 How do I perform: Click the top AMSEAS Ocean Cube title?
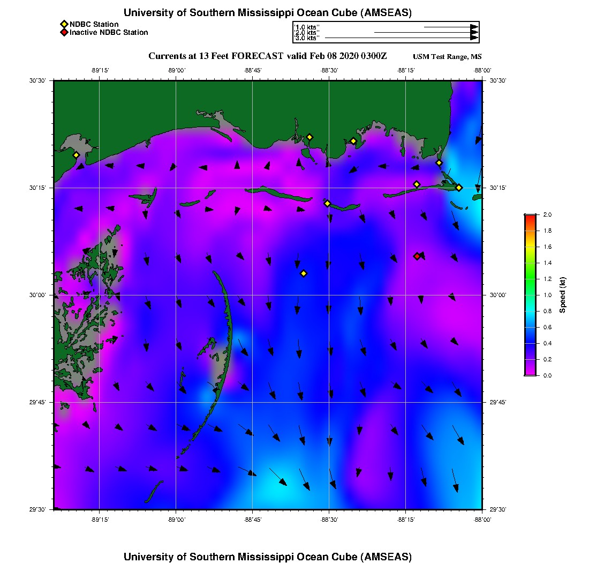[x=267, y=13]
